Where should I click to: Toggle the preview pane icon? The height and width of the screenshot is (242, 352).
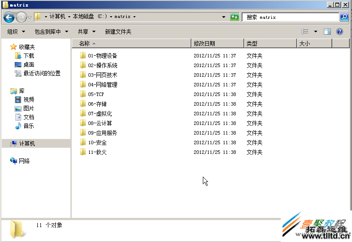(x=327, y=32)
